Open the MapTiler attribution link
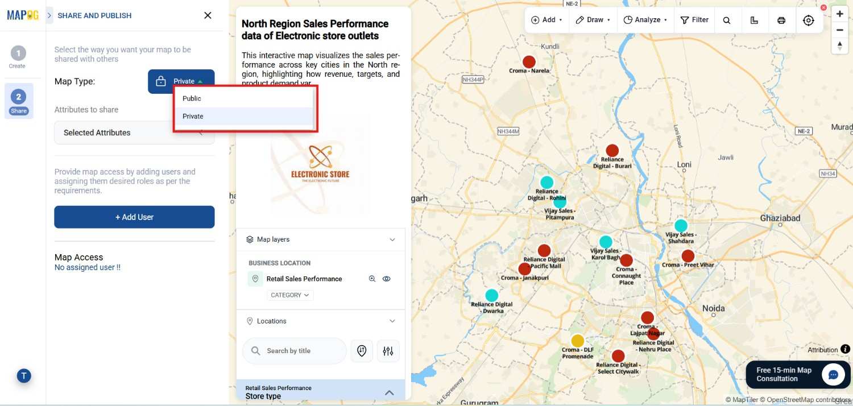 [742, 400]
